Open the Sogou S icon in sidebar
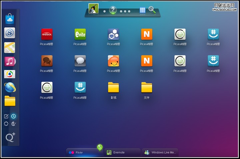 click(x=10, y=33)
